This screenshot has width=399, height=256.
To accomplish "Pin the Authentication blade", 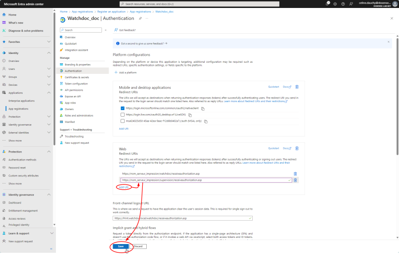I will (140, 19).
